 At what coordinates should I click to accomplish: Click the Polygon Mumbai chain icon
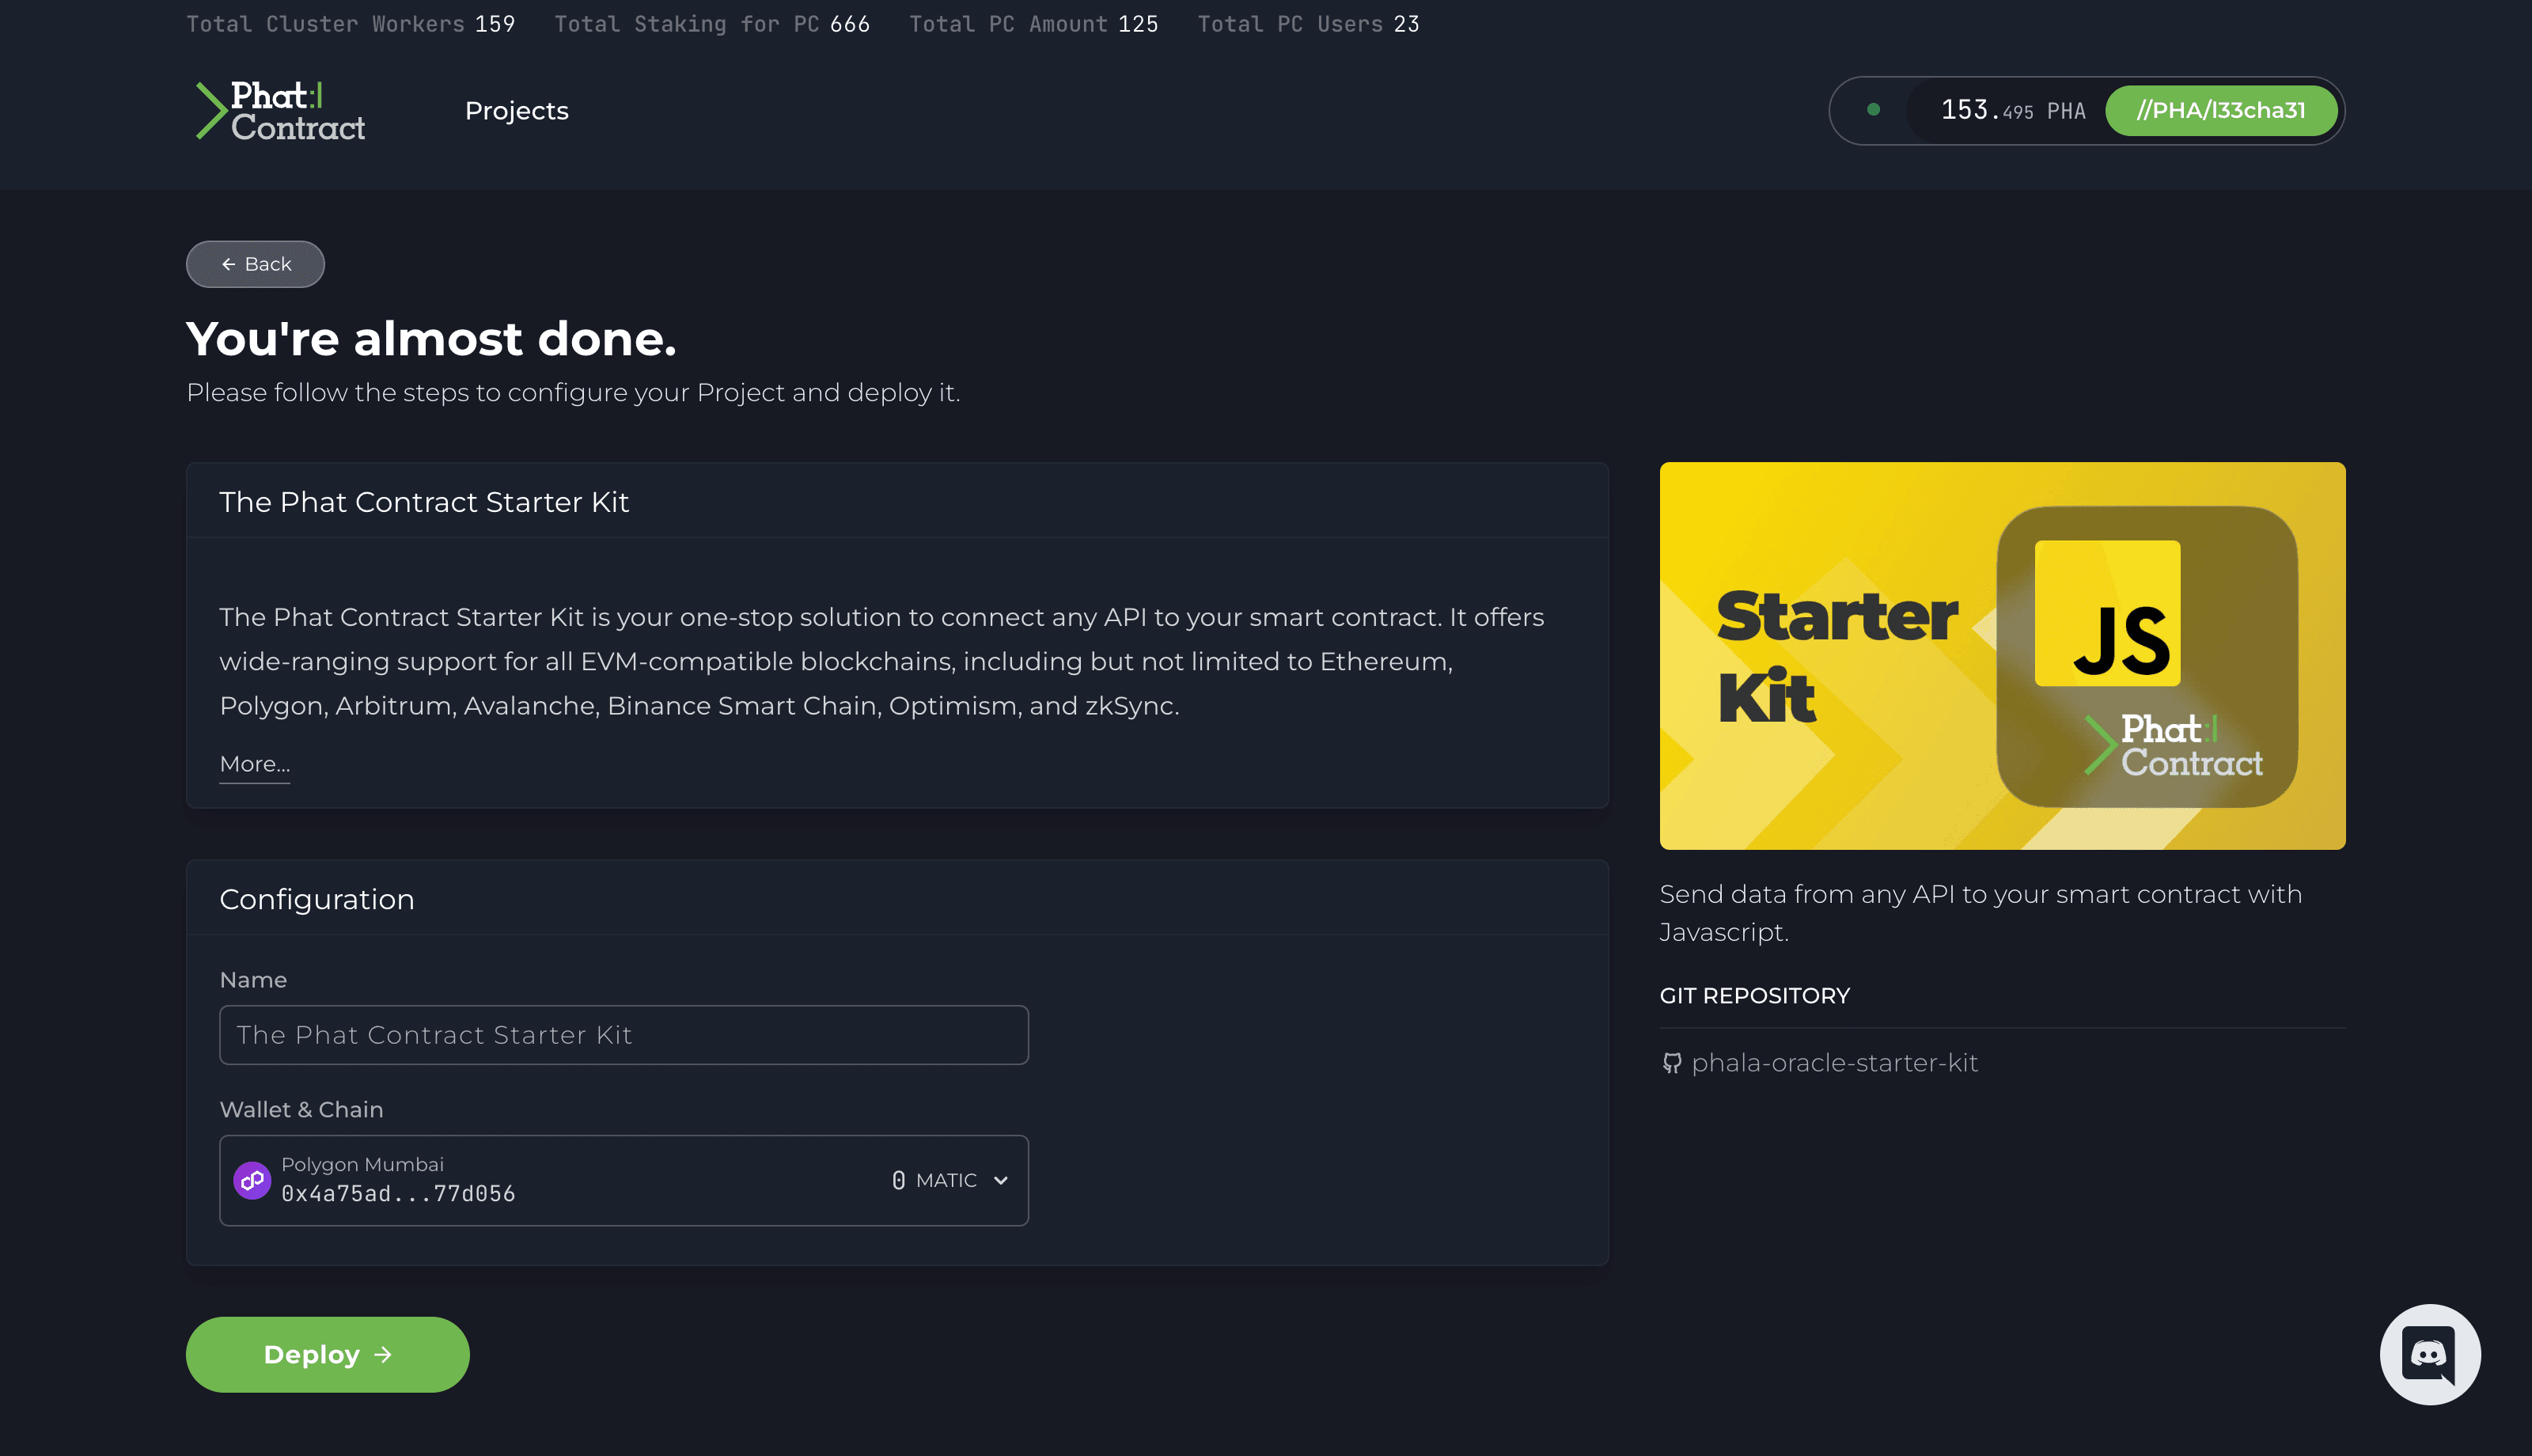pos(252,1180)
